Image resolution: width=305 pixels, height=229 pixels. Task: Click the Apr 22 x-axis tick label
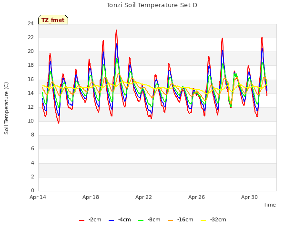pos(143,197)
